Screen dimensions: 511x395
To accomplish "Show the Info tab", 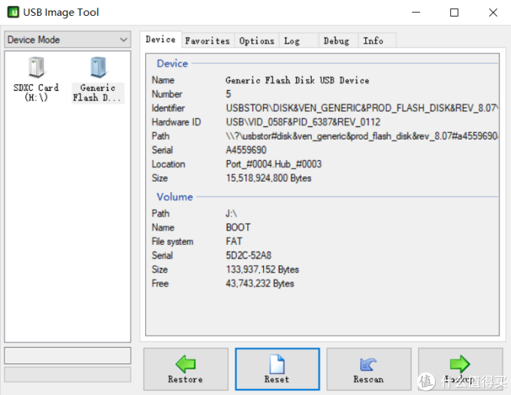I will pyautogui.click(x=373, y=41).
